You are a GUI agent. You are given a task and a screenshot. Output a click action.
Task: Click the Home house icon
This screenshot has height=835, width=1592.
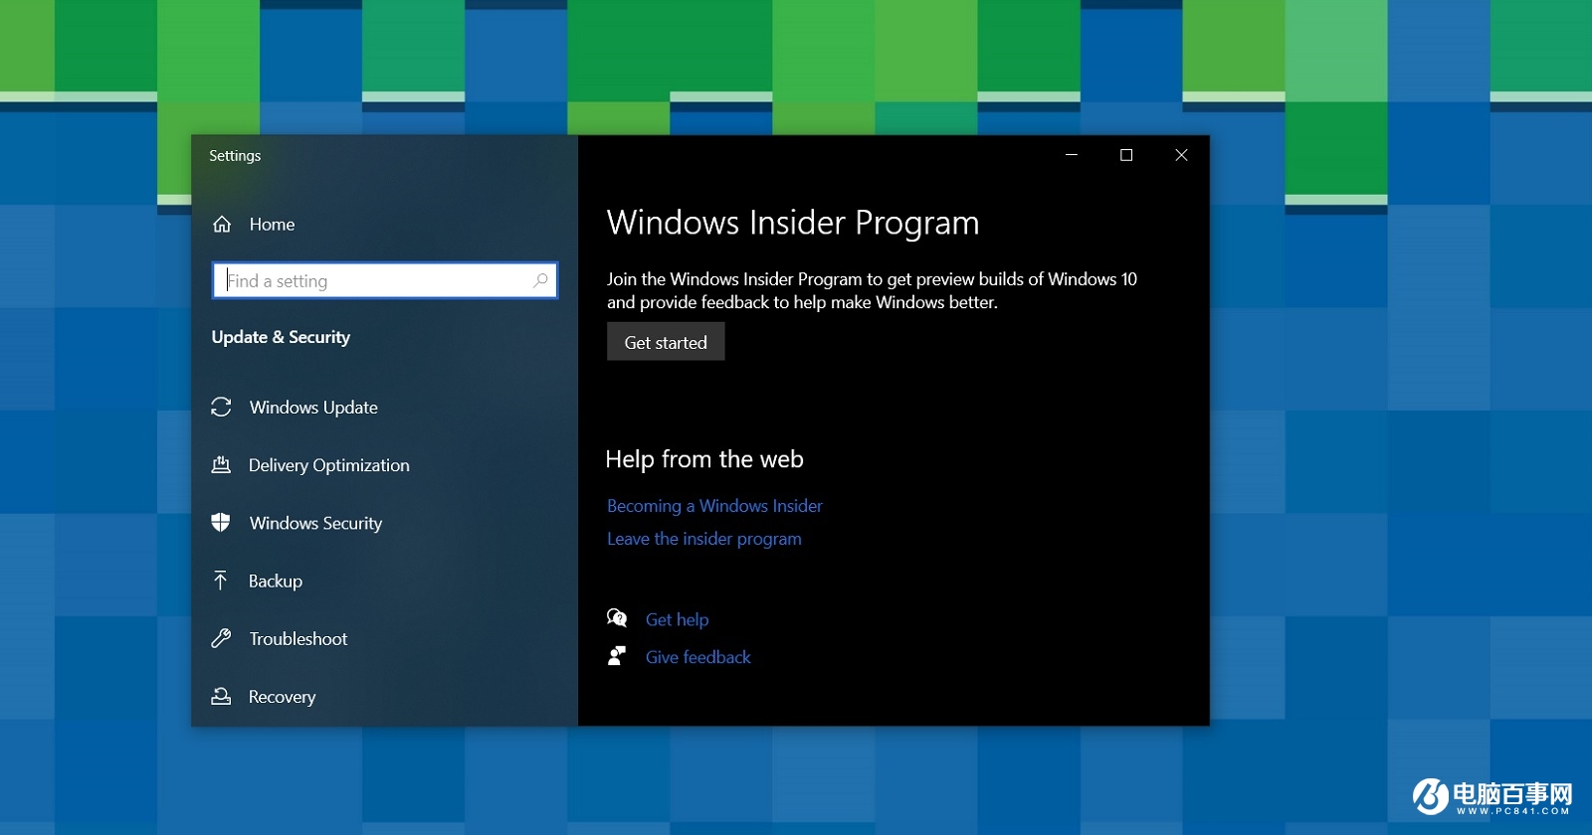[222, 225]
